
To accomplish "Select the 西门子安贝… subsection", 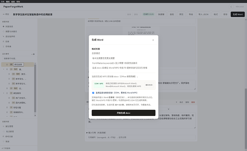I will click(21, 98).
